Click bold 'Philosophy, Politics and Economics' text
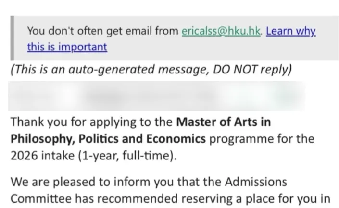 pyautogui.click(x=108, y=139)
